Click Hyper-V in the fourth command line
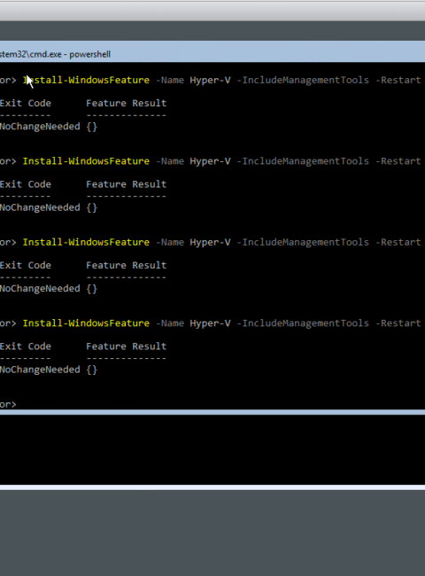This screenshot has width=425, height=576. (x=211, y=323)
